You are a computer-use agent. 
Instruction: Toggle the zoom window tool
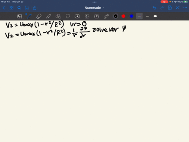pyautogui.click(x=20, y=16)
